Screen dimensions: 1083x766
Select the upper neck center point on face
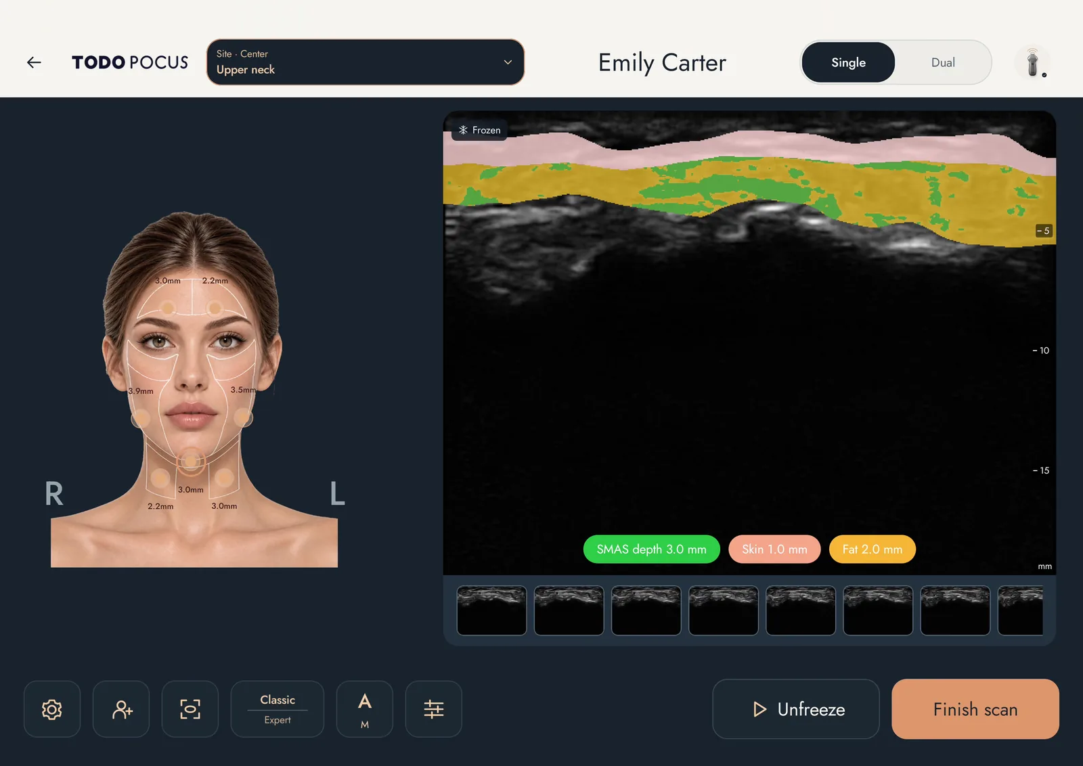click(191, 461)
